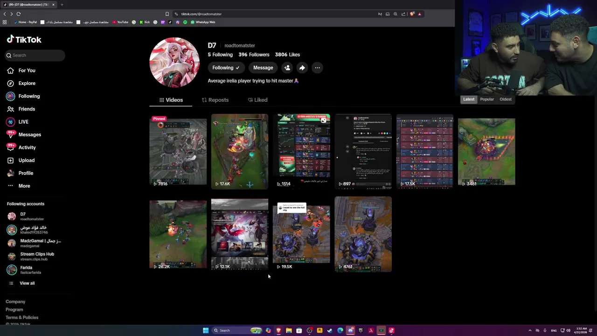Viewport: 597px width, 336px height.
Task: Expand View all following accounts
Action: coord(22,283)
